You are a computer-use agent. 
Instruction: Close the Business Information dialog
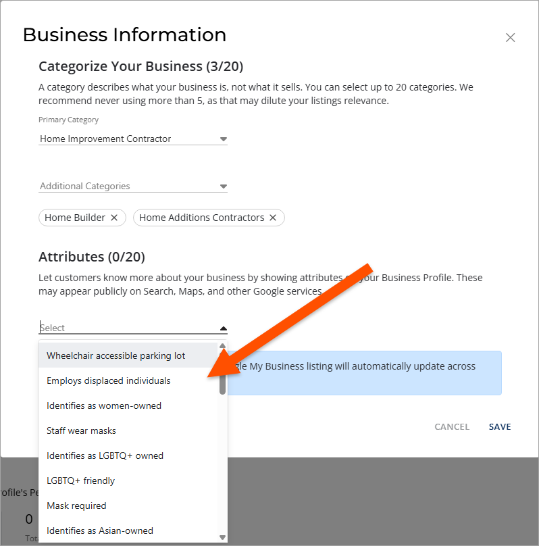pos(511,38)
